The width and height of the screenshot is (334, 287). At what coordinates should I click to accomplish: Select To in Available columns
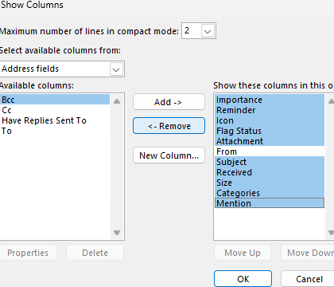[x=55, y=131]
